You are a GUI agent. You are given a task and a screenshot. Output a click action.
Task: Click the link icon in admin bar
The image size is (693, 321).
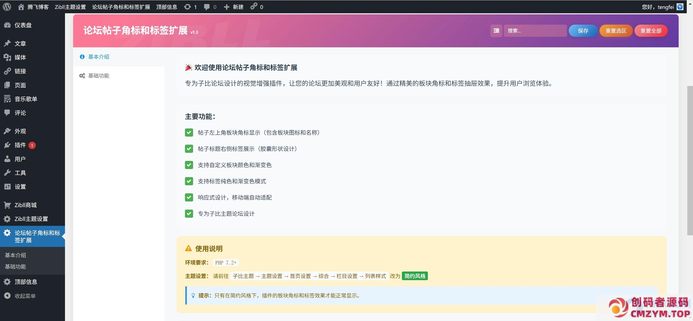point(254,6)
